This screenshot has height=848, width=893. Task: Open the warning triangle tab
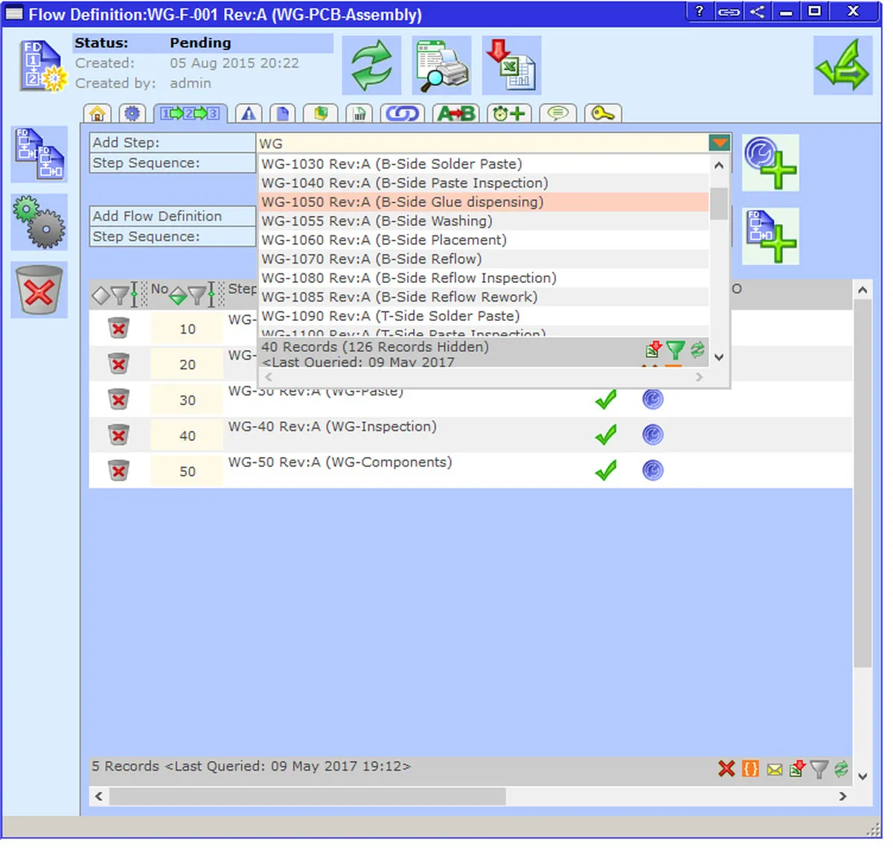click(249, 114)
